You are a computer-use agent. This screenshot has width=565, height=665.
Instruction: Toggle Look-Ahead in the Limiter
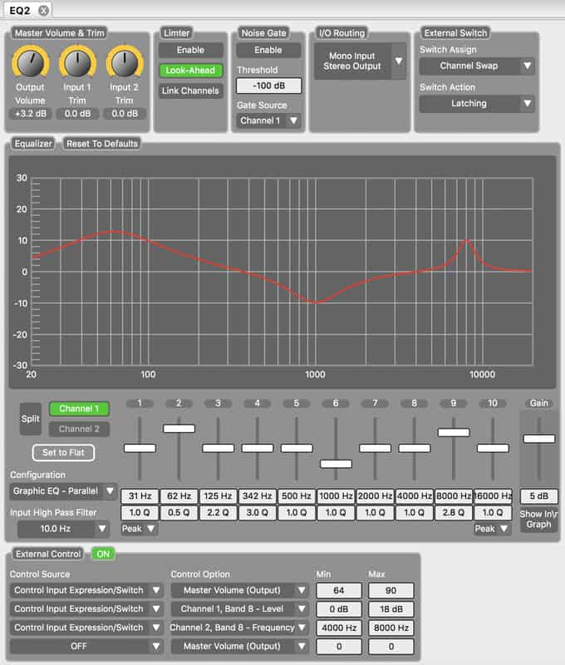190,71
